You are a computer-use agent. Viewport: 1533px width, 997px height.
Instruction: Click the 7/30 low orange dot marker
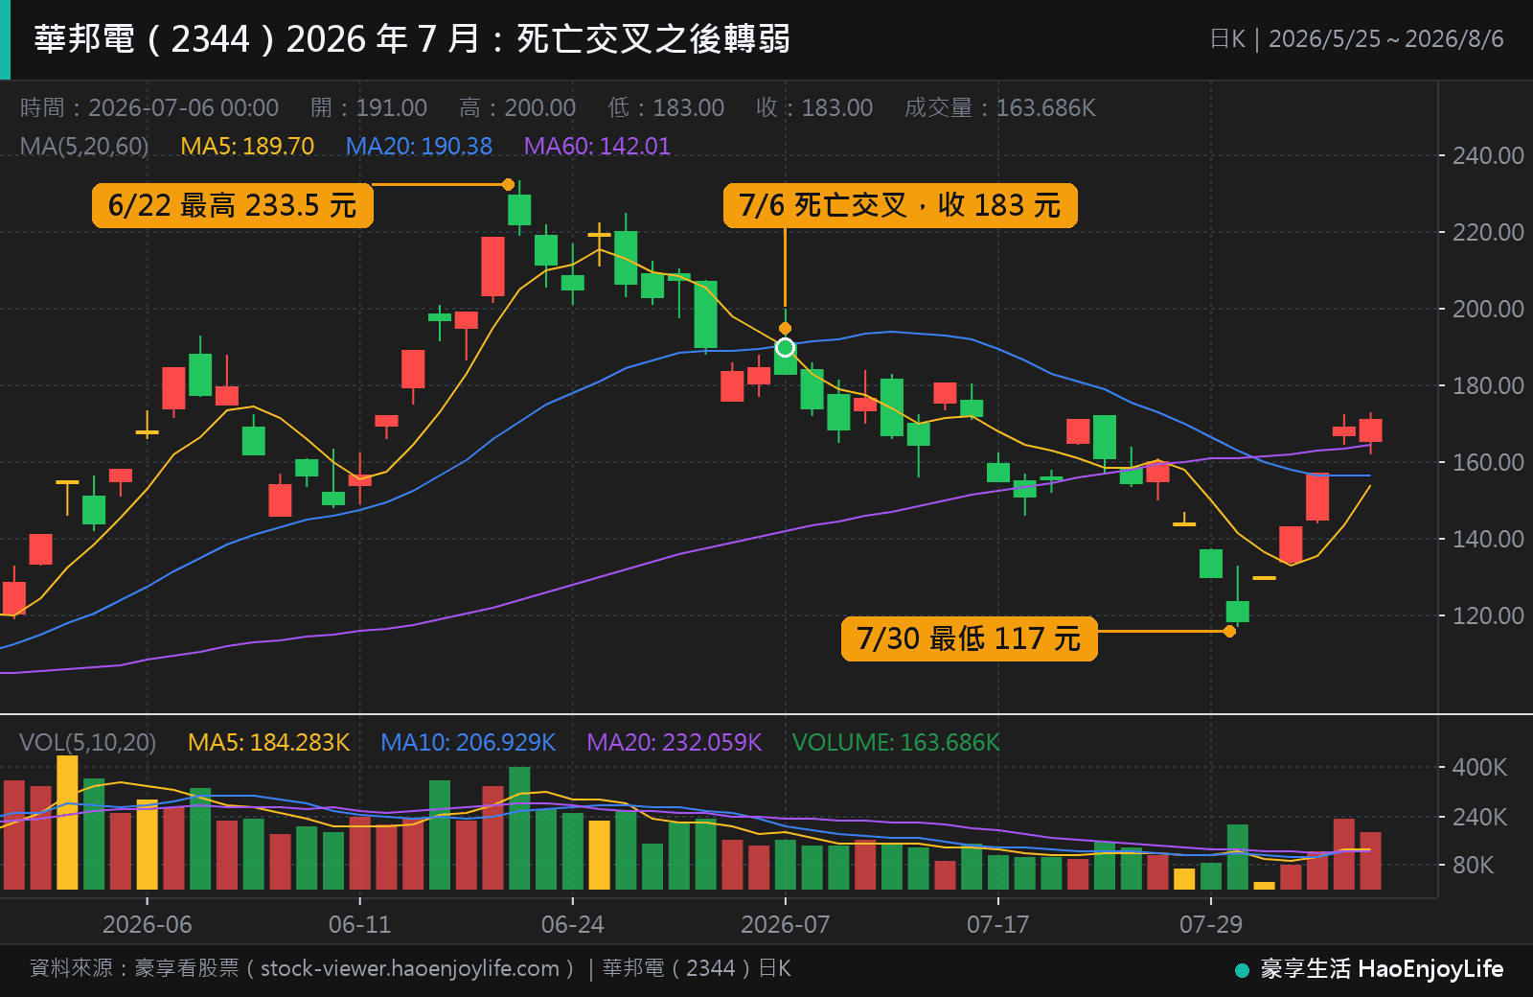(x=1229, y=631)
